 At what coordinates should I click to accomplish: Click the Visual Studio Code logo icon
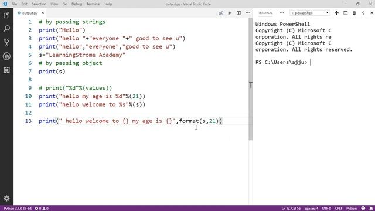point(5,4)
